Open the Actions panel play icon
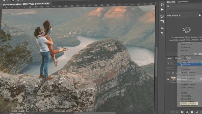The height and width of the screenshot is (114, 202). pyautogui.click(x=162, y=9)
